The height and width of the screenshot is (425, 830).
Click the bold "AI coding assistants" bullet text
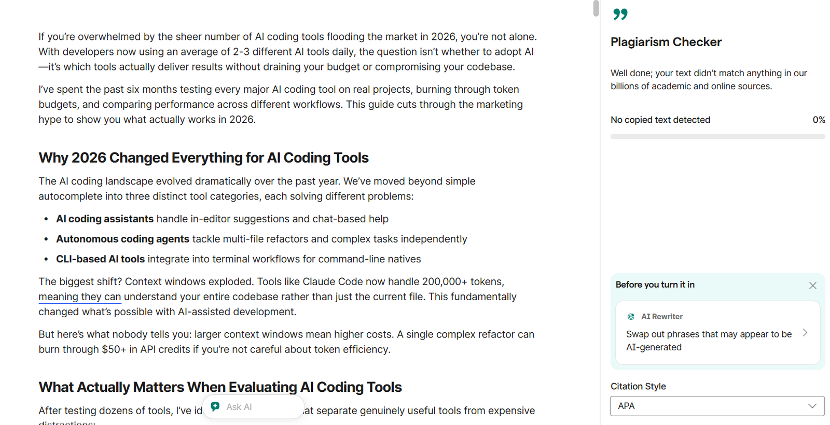click(x=105, y=219)
